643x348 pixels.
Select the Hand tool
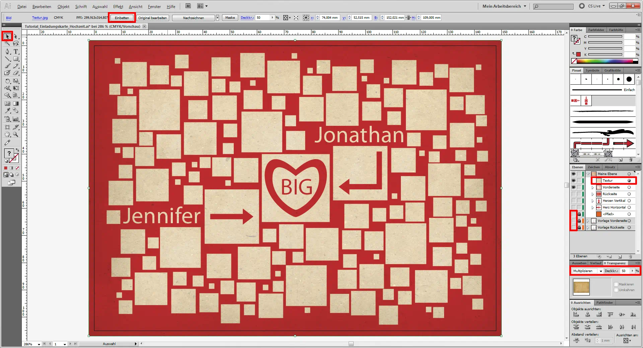point(7,135)
